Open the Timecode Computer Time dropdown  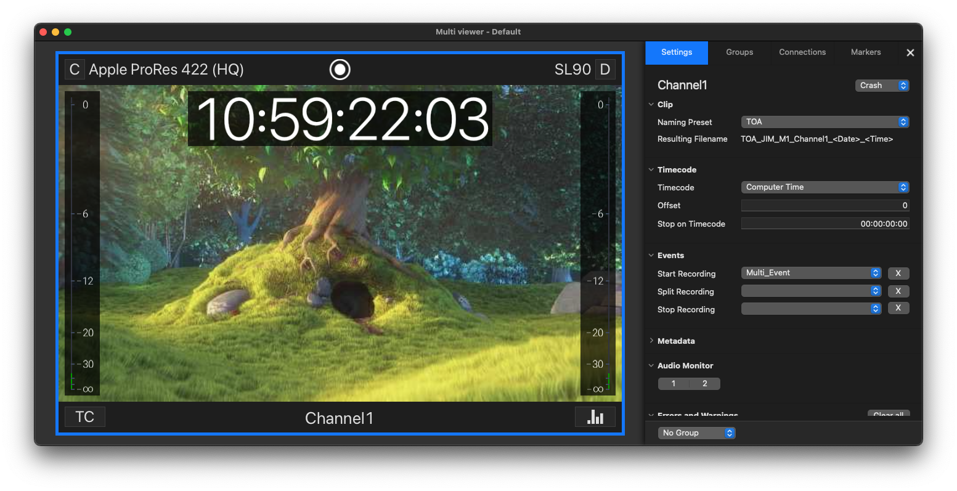coord(825,187)
